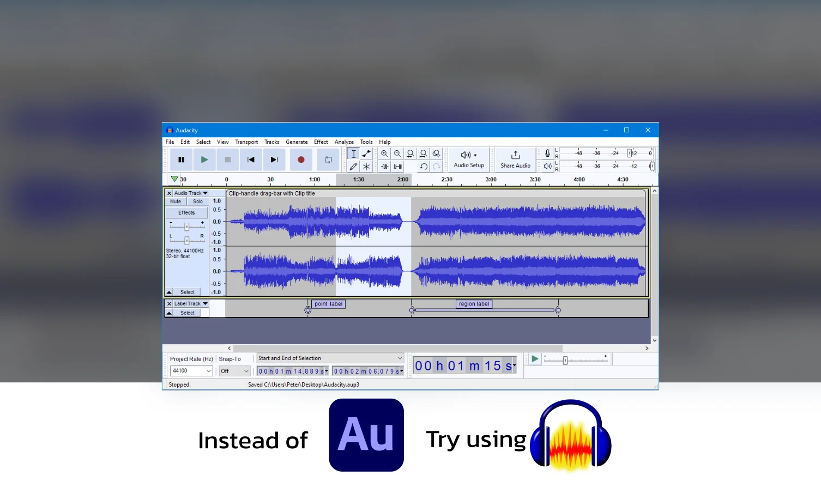Click the Undo arrow icon
This screenshot has width=821, height=482.
point(424,167)
